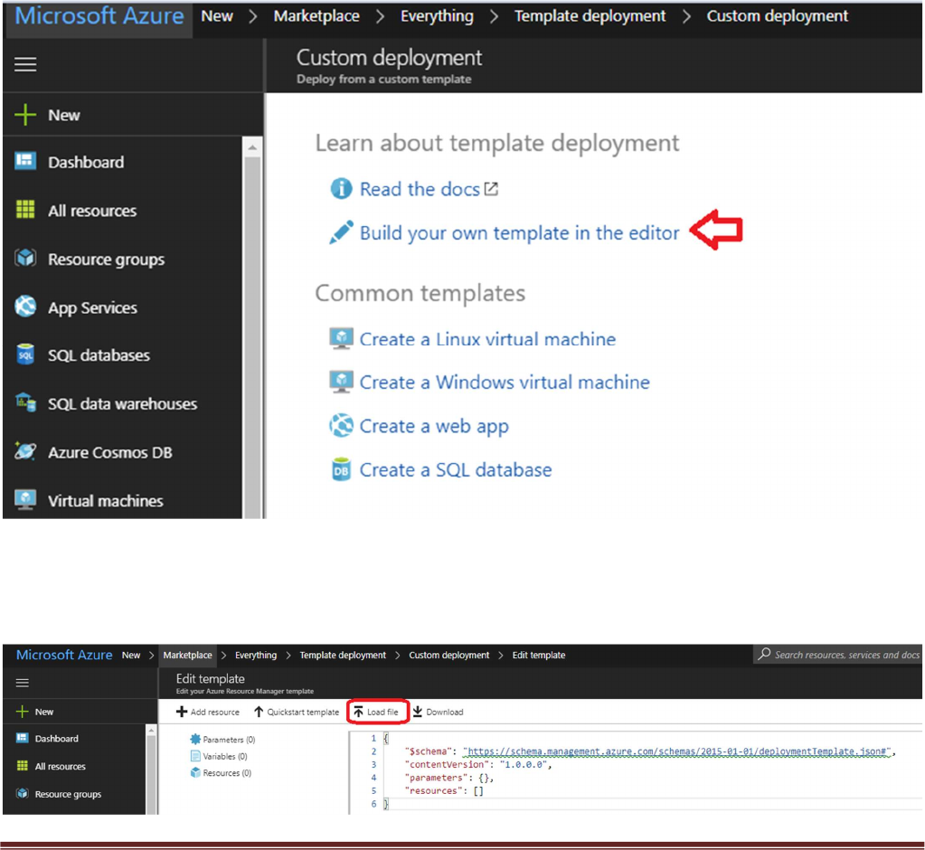Click Search resources, services and docs field
This screenshot has width=925, height=850.
point(837,654)
